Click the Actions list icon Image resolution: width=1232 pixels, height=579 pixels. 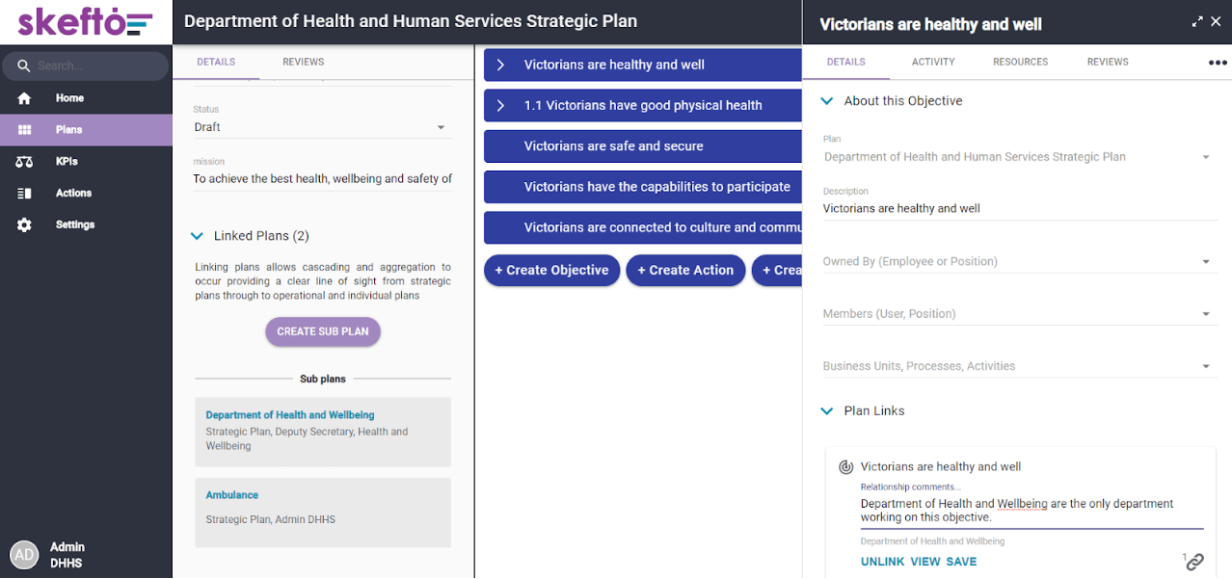click(x=24, y=194)
